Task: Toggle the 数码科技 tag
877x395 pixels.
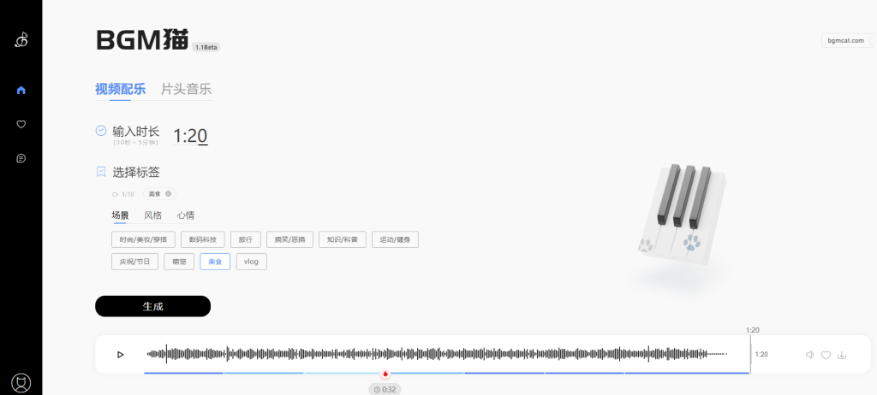Action: 202,239
